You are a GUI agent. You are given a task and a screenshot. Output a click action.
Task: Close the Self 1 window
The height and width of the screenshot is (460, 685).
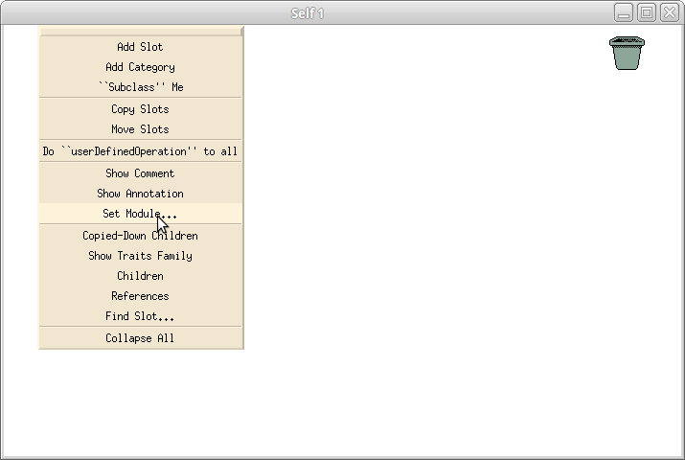[x=670, y=12]
